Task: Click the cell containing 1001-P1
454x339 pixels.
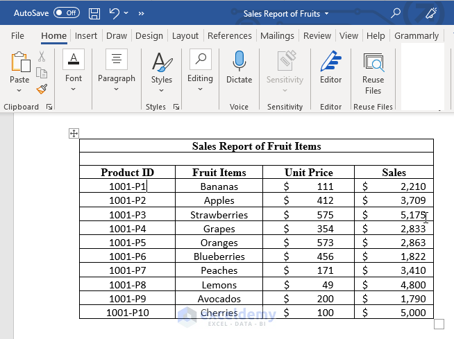Action: click(128, 186)
